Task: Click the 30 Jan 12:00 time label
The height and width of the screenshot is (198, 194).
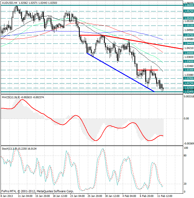Action: tap(112, 196)
